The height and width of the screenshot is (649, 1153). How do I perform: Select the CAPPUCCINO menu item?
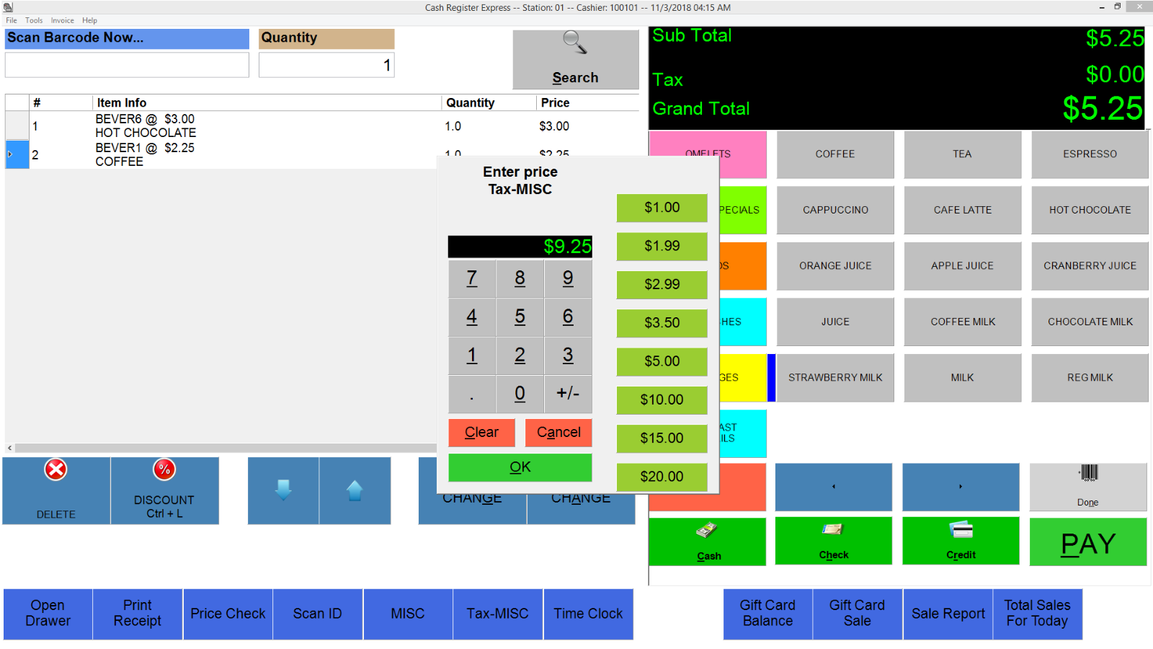834,210
